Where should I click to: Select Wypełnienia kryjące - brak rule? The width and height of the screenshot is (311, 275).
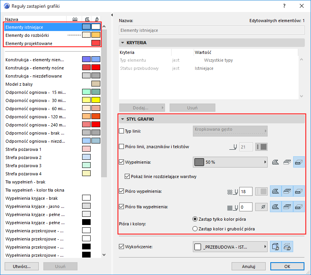[53, 198]
